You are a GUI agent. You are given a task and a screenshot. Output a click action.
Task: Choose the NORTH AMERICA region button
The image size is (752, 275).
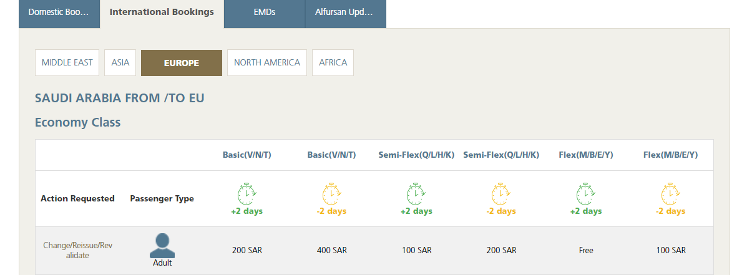[x=267, y=63]
